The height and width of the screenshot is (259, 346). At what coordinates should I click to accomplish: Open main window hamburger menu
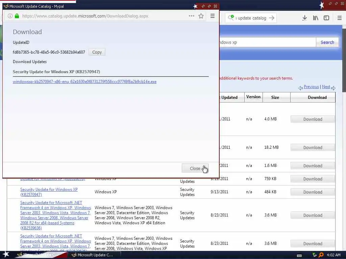point(340,18)
